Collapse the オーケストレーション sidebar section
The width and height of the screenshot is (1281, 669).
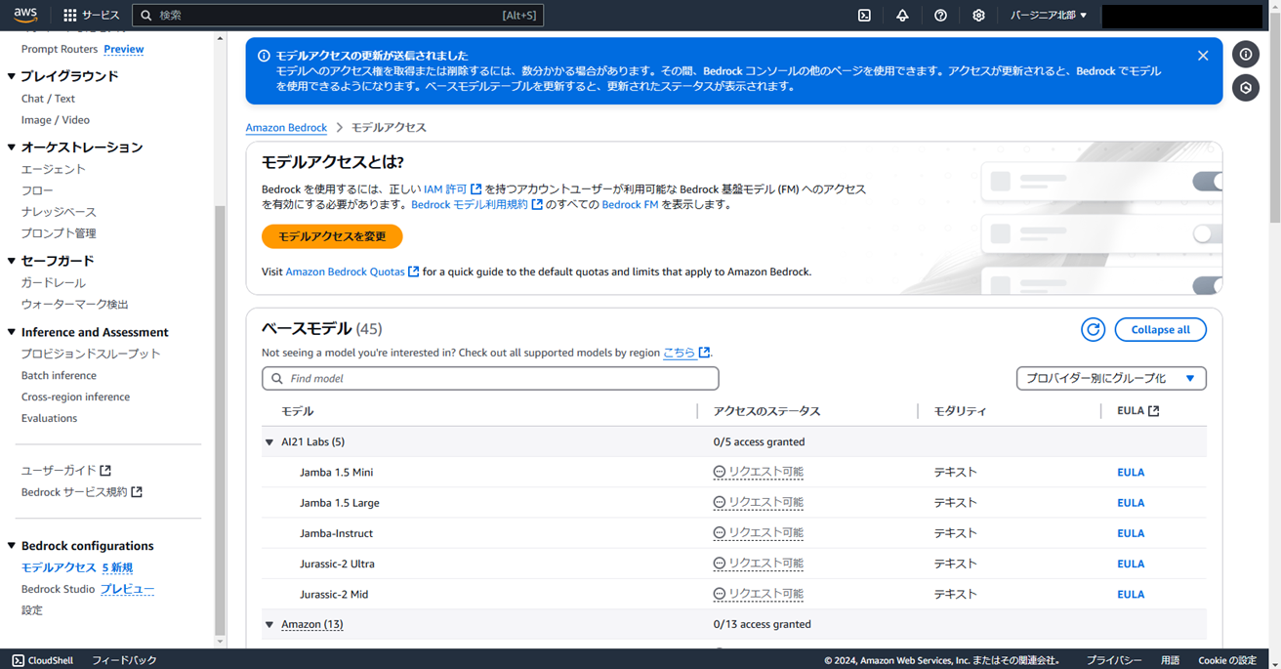coord(12,147)
